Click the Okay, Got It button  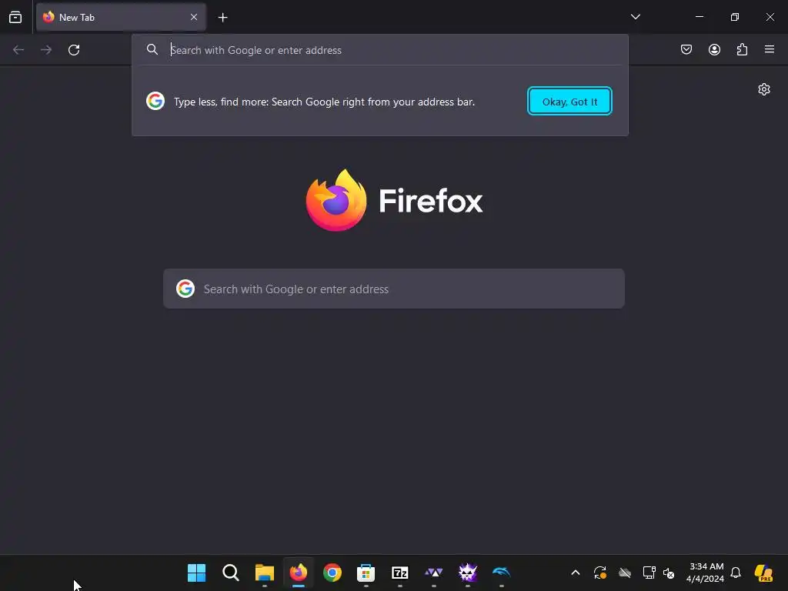point(569,102)
